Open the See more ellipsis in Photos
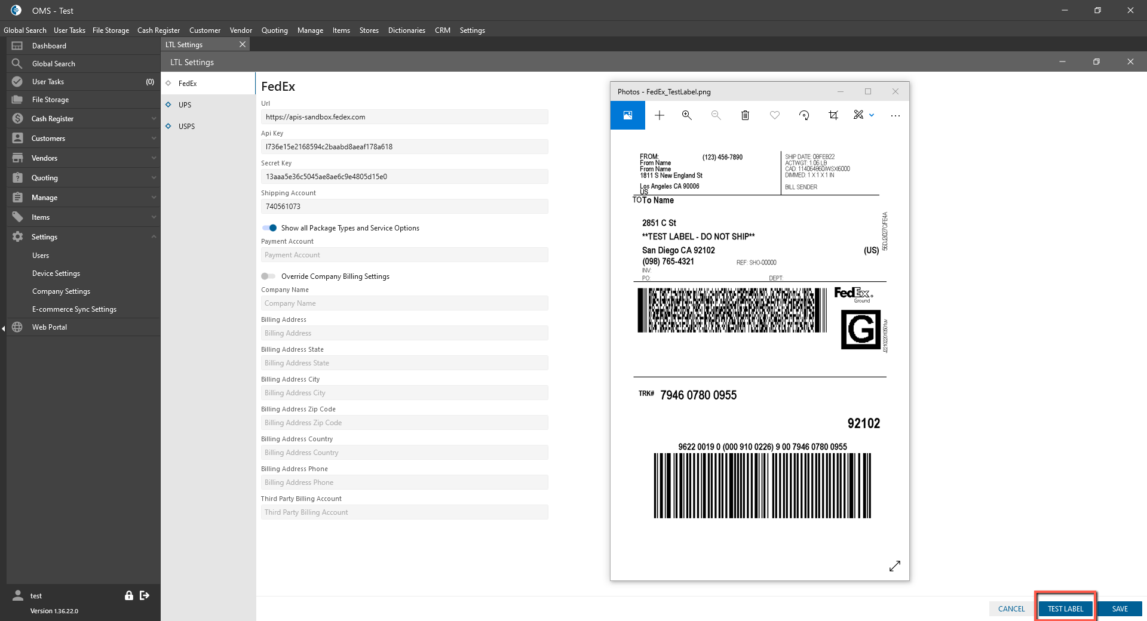1147x621 pixels. (895, 116)
